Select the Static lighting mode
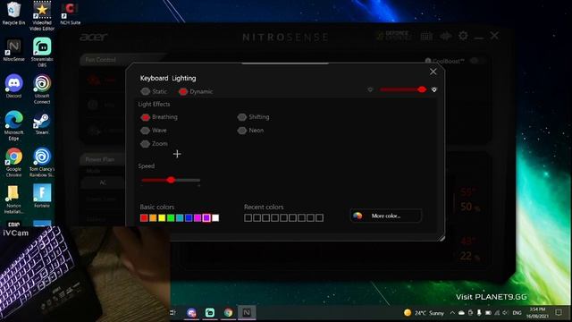This screenshot has width=572, height=322. point(154,91)
